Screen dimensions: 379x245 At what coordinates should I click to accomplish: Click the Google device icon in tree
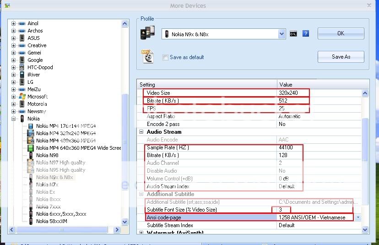tap(22, 60)
